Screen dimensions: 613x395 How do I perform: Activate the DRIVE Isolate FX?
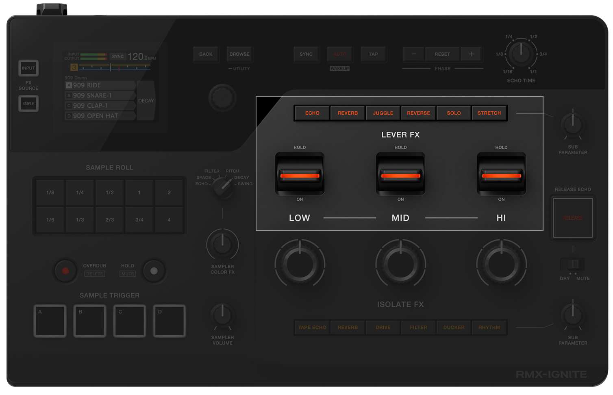click(383, 328)
